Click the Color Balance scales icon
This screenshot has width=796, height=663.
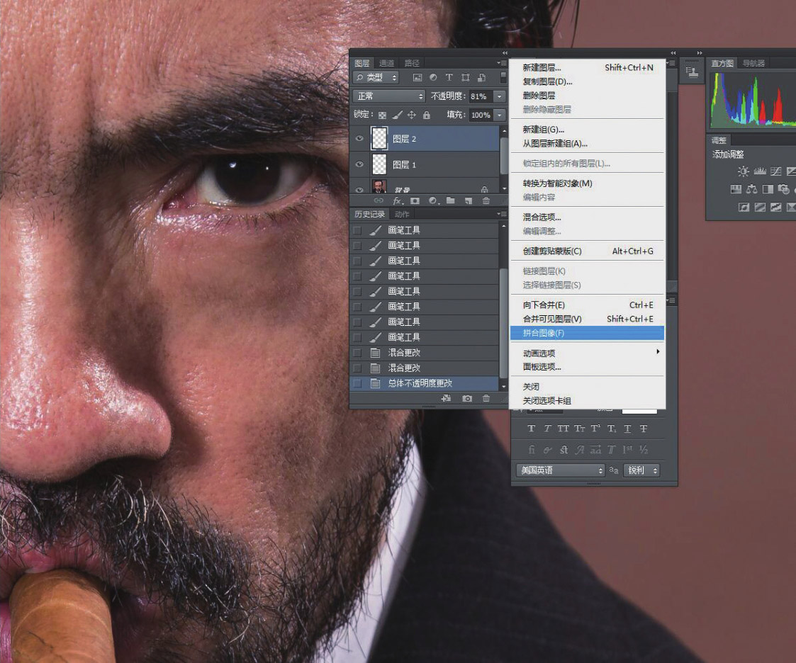751,189
